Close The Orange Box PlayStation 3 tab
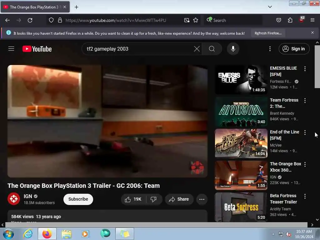 pyautogui.click(x=64, y=7)
